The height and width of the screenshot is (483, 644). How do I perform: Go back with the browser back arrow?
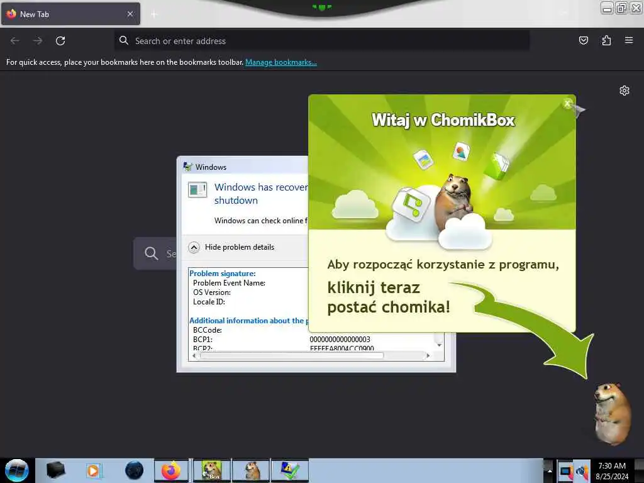tap(15, 41)
